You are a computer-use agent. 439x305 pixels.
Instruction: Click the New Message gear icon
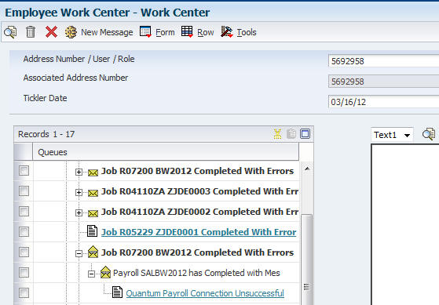[71, 32]
